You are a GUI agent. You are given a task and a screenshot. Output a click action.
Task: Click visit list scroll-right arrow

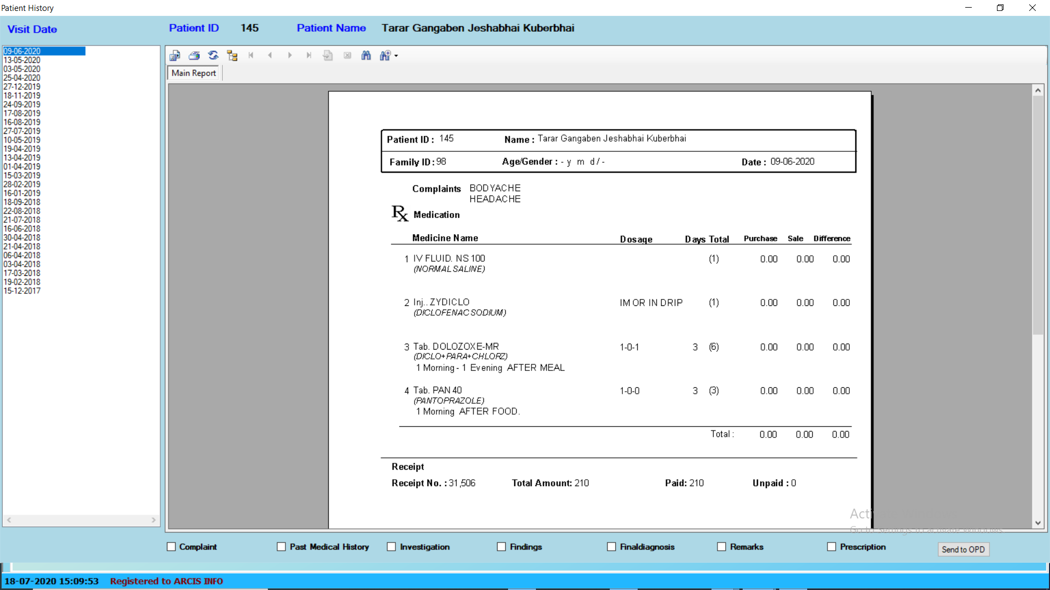tap(154, 520)
